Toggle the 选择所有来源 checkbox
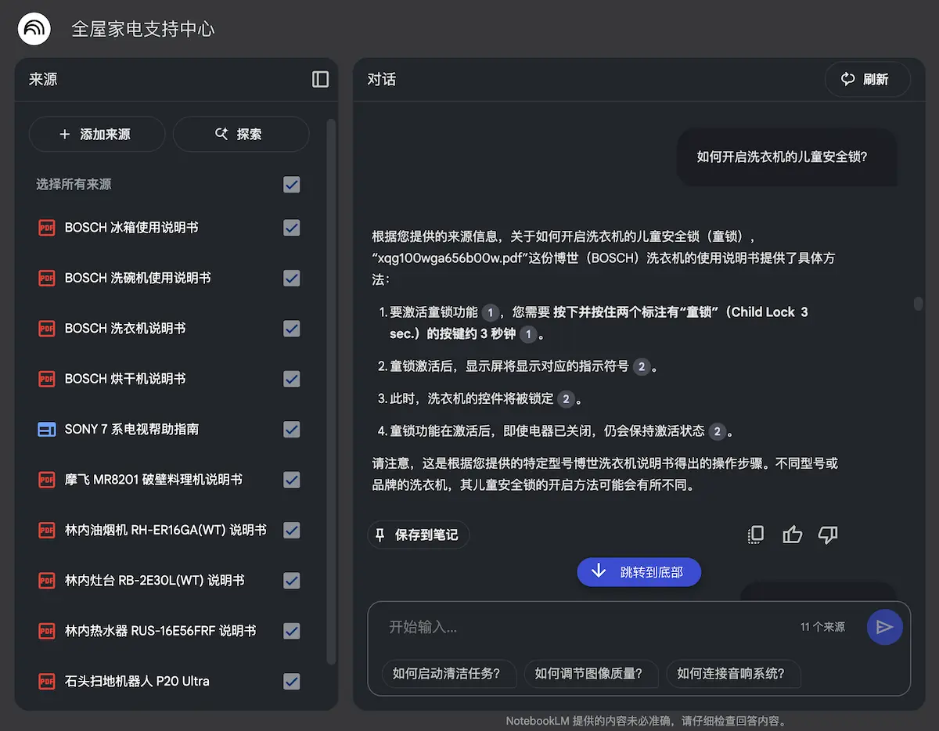This screenshot has height=731, width=939. 292,185
